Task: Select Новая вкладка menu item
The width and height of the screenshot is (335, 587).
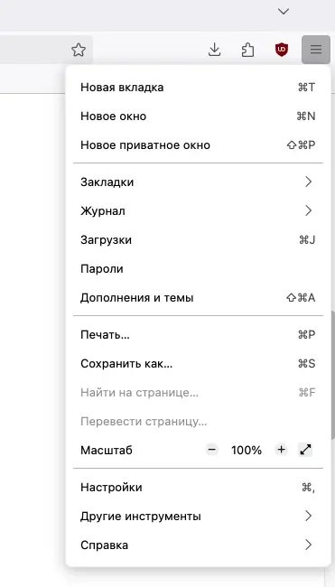Action: coord(198,88)
